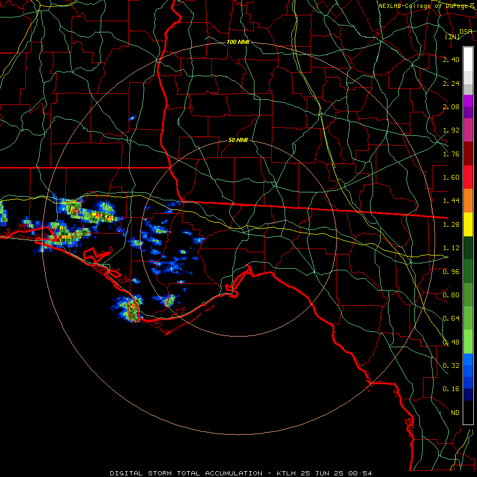Click the 1.28 scale label
This screenshot has width=477, height=477.
[x=451, y=225]
